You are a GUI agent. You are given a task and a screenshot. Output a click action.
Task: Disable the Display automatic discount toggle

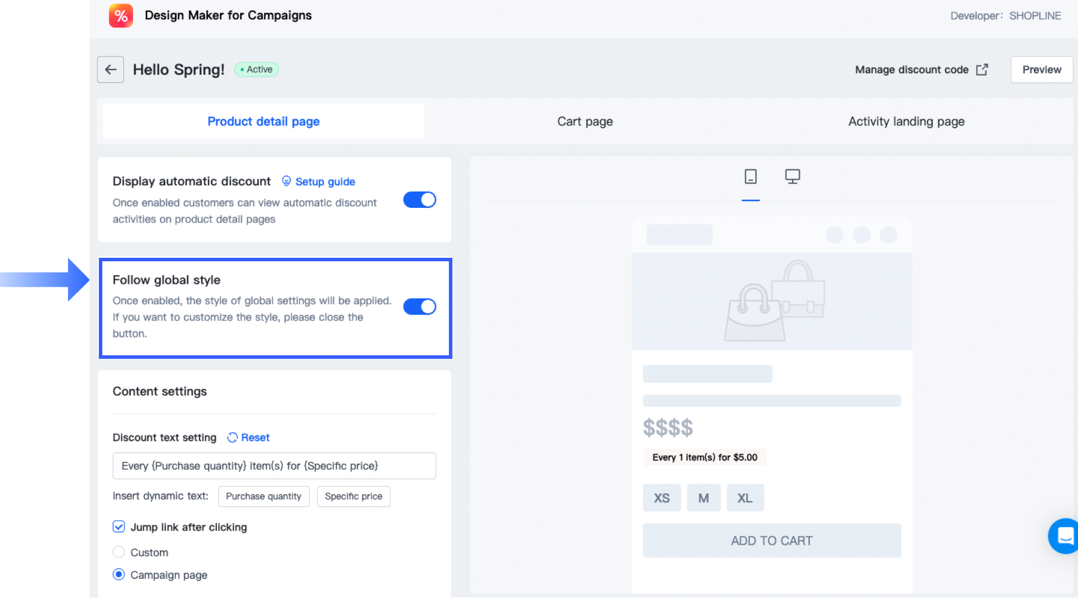click(x=420, y=199)
